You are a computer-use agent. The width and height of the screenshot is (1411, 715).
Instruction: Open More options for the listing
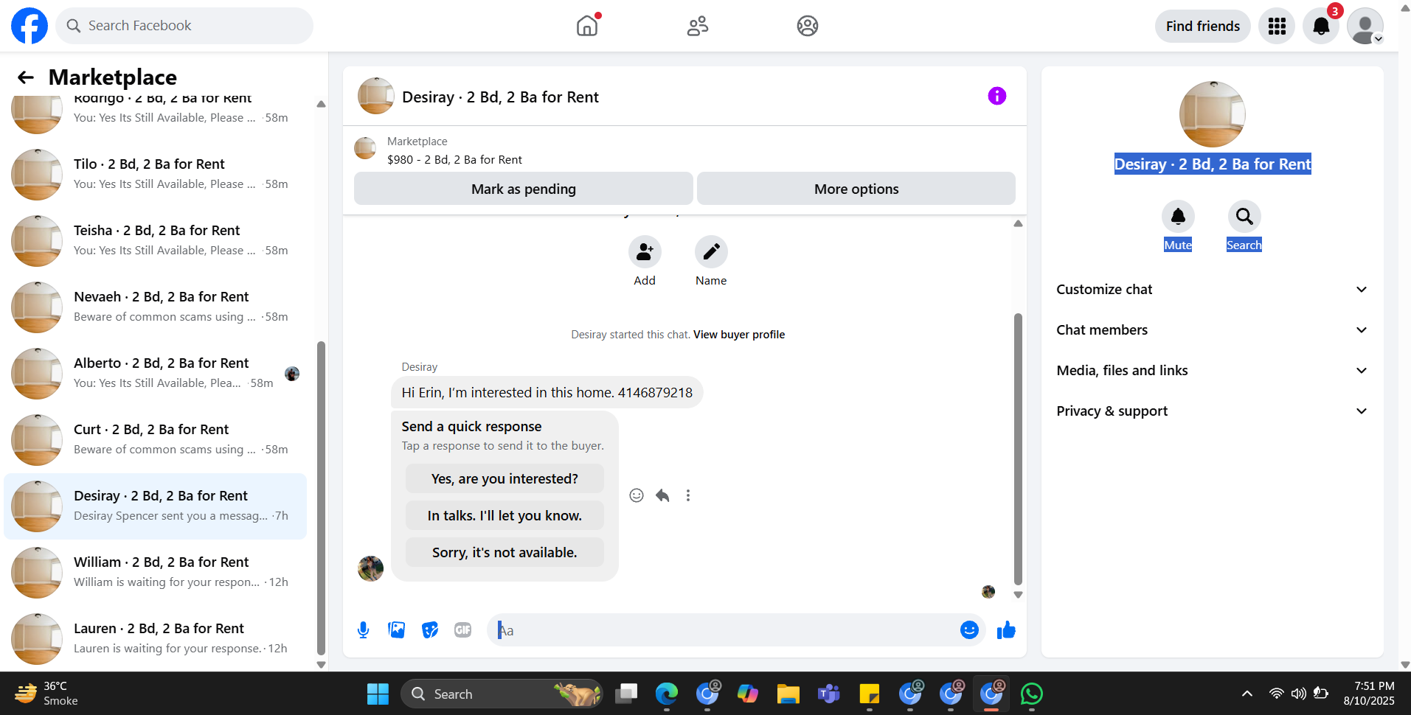856,189
